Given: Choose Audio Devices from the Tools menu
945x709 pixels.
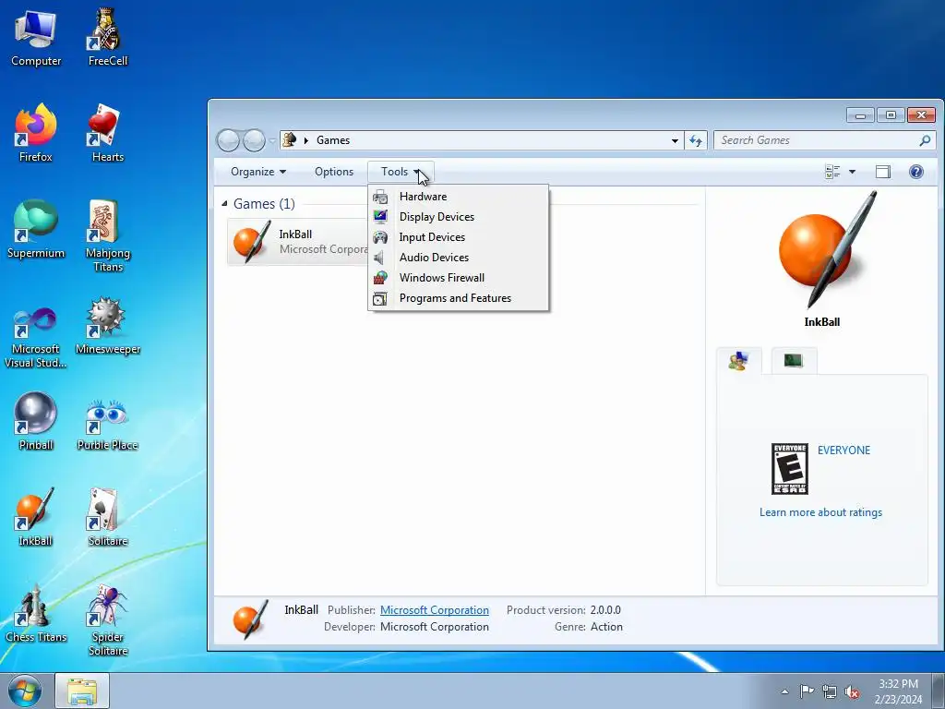Looking at the screenshot, I should 458,258.
